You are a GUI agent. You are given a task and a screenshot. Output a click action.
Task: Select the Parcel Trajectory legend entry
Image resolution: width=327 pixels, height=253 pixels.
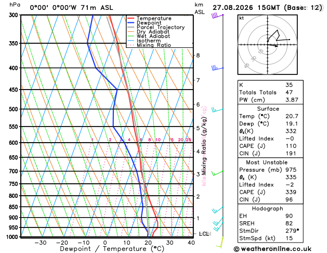[156, 28]
